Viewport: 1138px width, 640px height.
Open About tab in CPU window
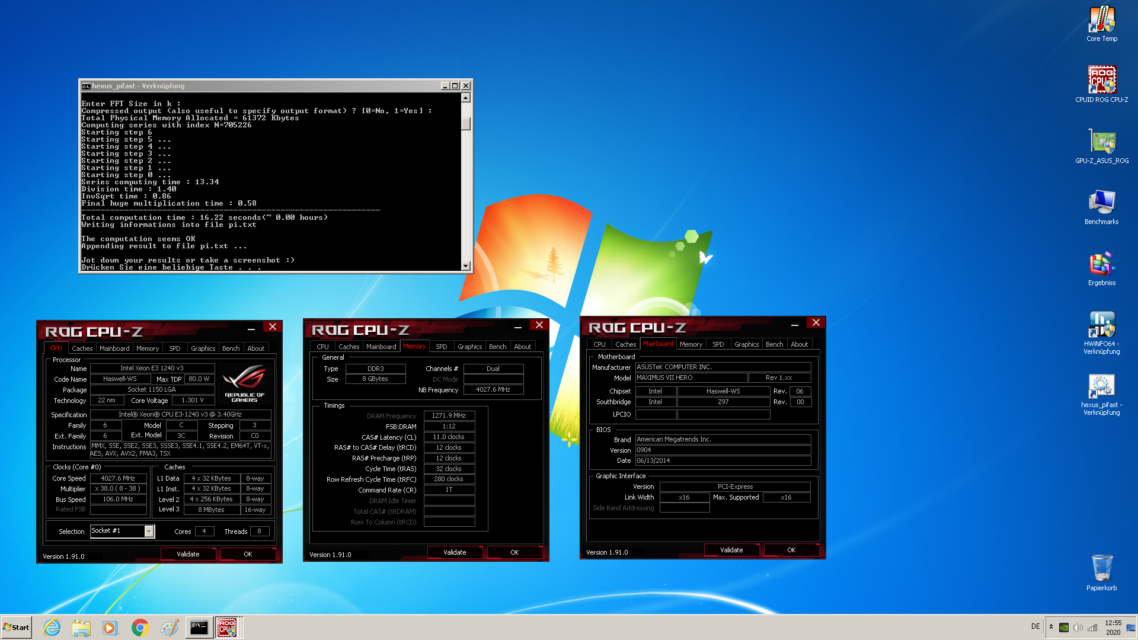click(x=256, y=348)
